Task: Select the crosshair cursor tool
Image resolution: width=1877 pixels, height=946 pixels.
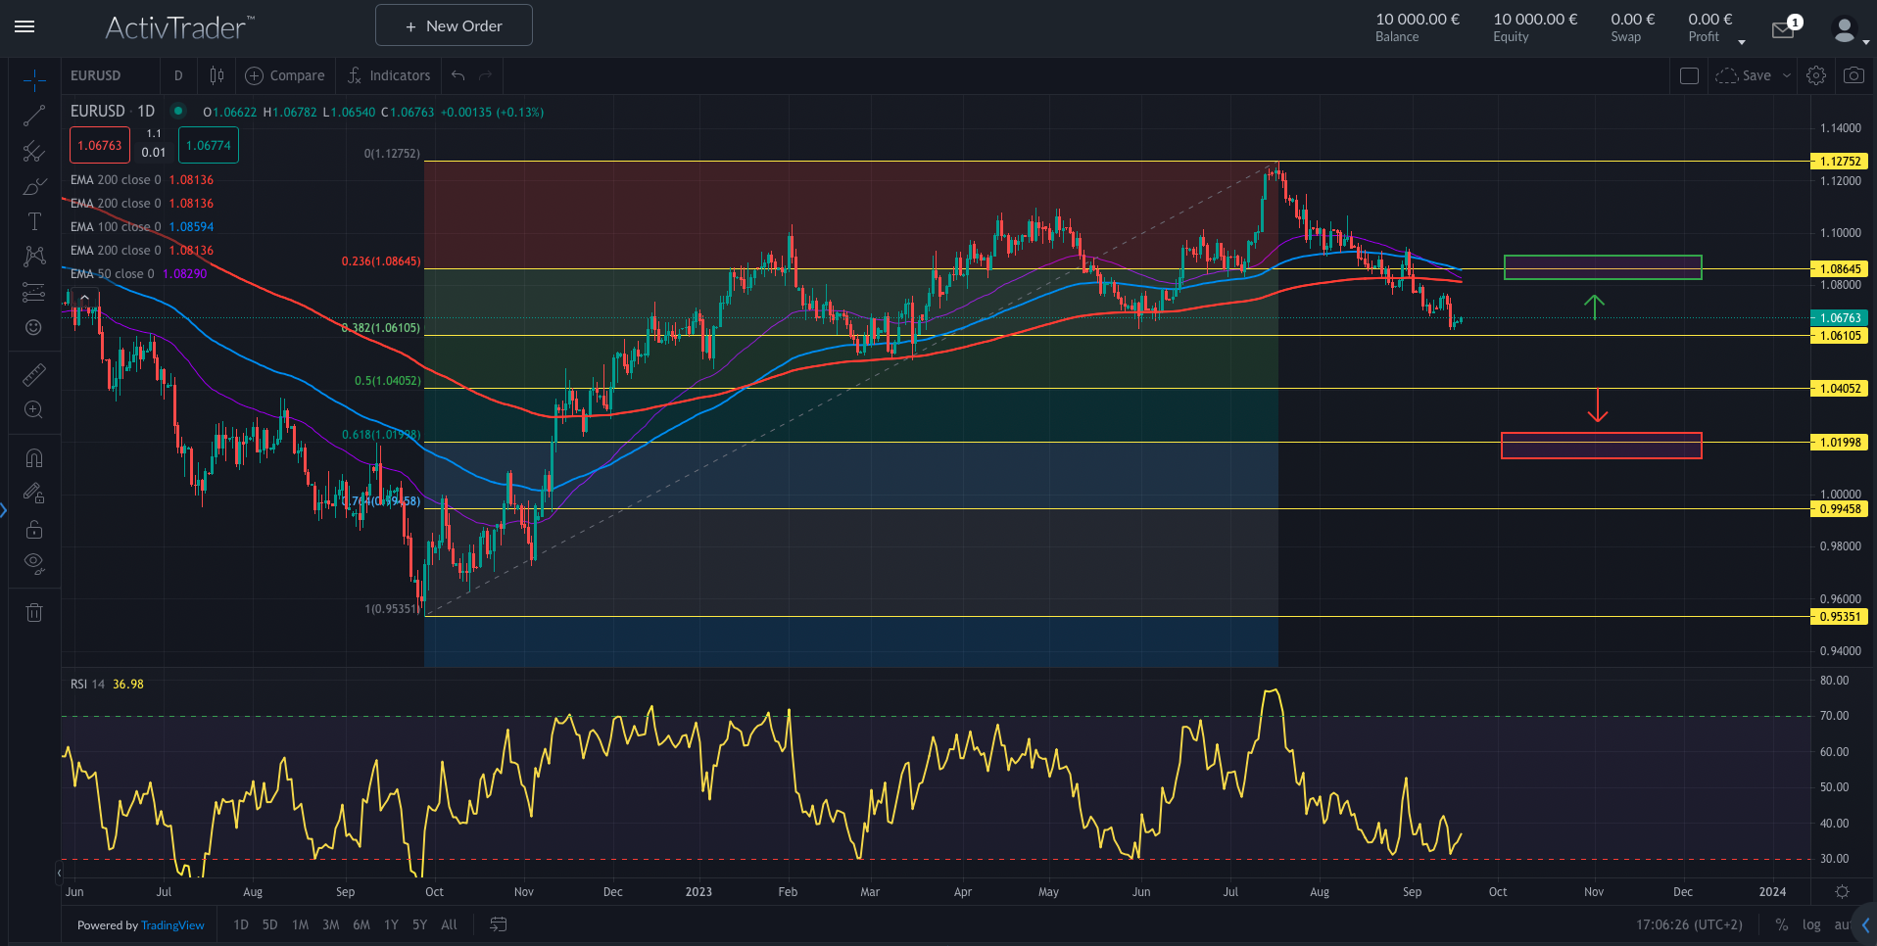Action: (34, 78)
